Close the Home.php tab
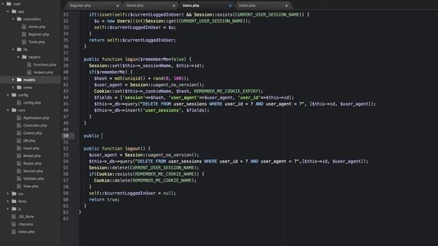Viewport: 438px width, 246px height. click(174, 5)
